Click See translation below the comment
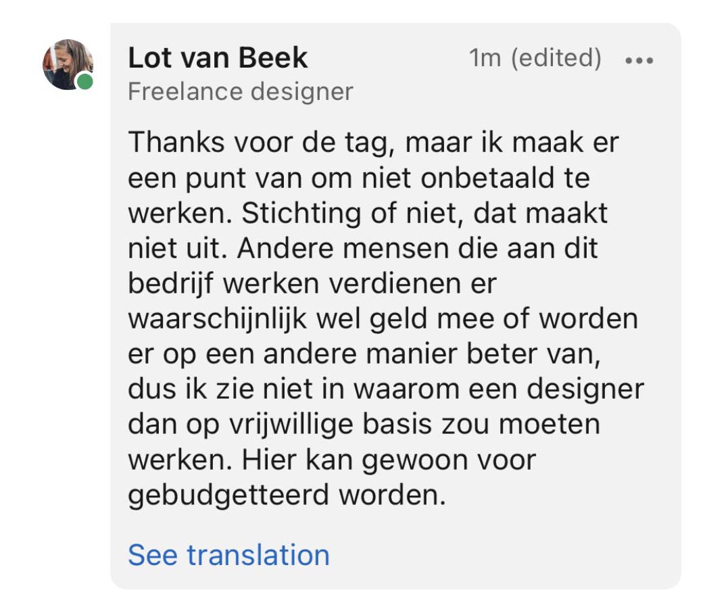 228,555
